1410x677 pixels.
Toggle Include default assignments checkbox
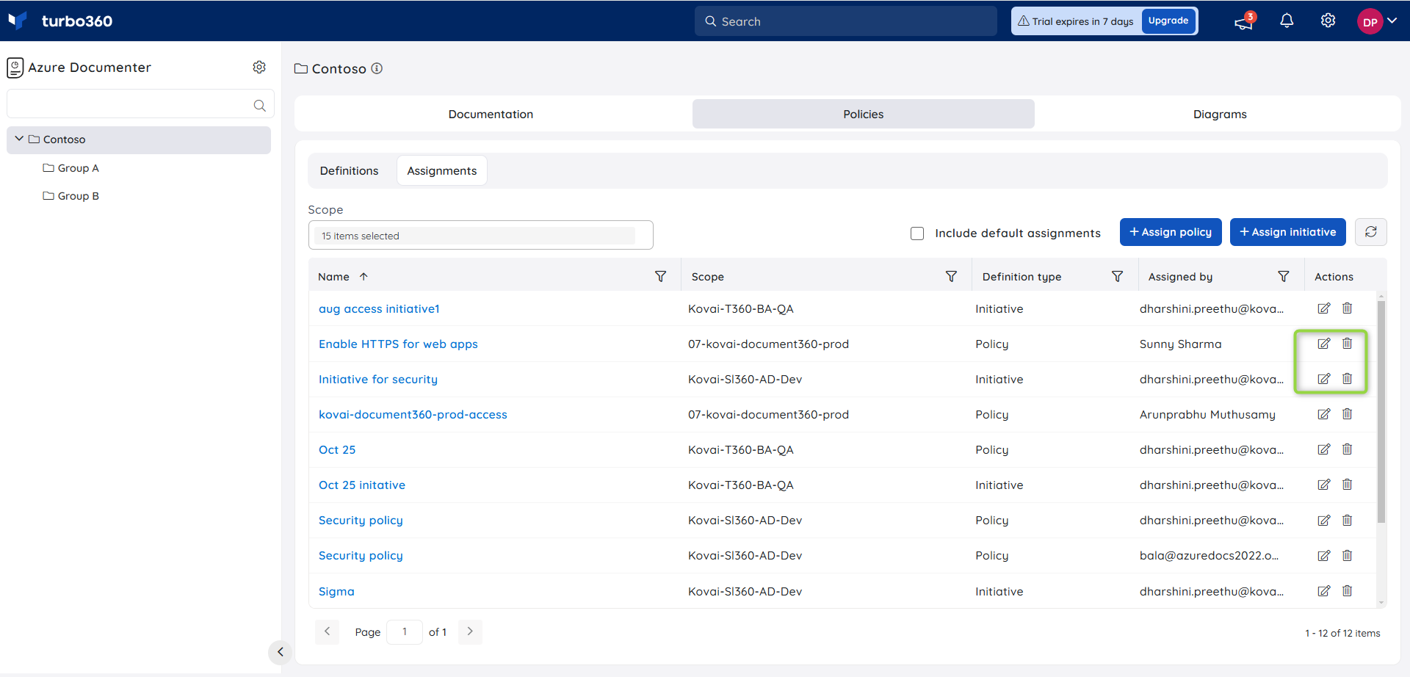click(x=916, y=233)
